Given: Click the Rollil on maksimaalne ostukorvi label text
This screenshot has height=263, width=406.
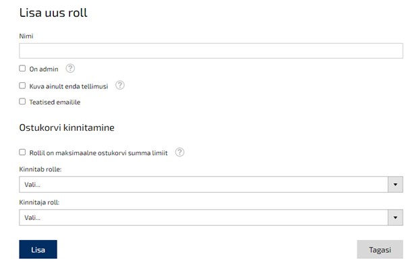Looking at the screenshot, I should coord(98,153).
